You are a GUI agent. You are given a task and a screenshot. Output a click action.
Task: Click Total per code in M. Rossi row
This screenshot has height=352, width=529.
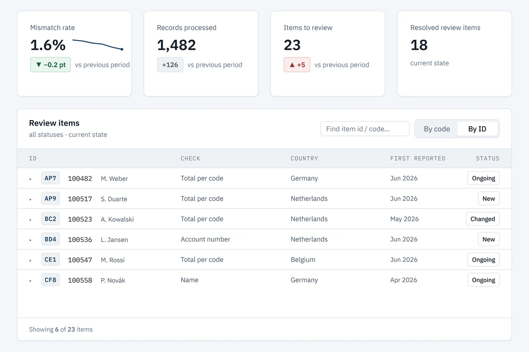(x=202, y=260)
